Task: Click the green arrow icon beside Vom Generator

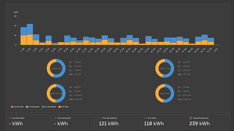Action: coord(55,118)
